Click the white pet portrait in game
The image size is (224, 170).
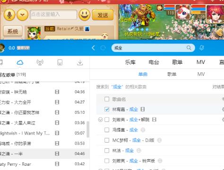coord(182,12)
